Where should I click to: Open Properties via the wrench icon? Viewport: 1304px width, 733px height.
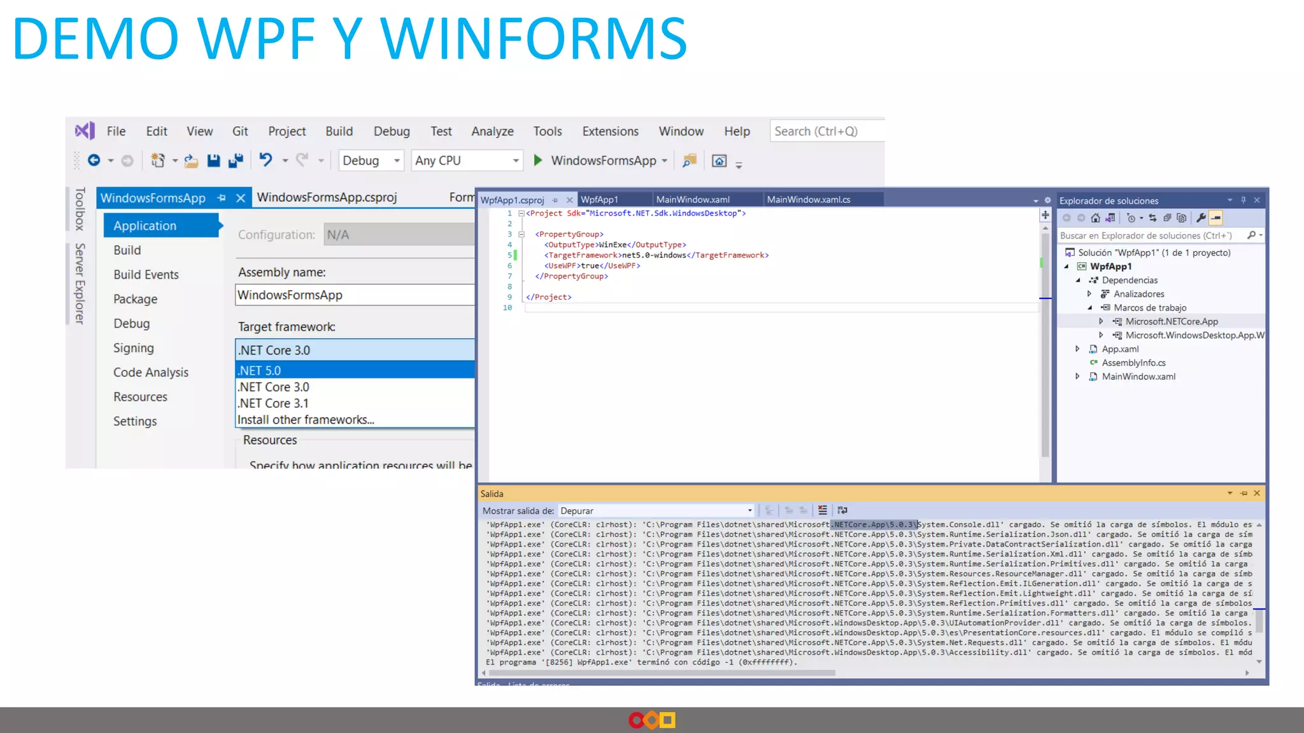point(1201,218)
